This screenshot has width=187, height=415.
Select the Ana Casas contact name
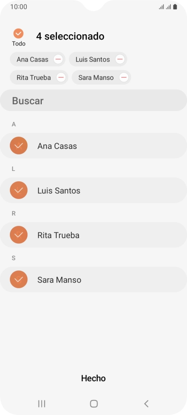[x=57, y=146]
